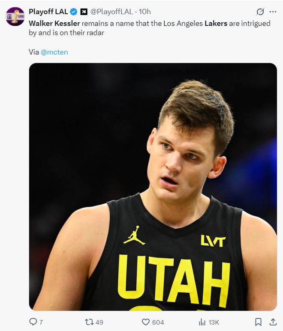Click the 604 likes count

coord(158,322)
